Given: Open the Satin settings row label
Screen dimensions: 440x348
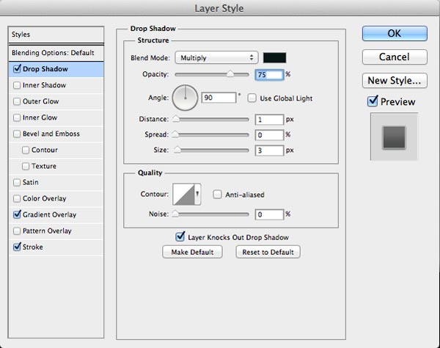Looking at the screenshot, I should click(30, 182).
